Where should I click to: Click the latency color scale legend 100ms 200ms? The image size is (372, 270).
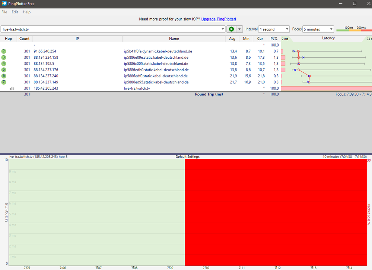click(x=354, y=29)
